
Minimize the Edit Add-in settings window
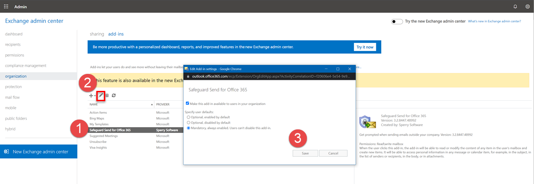pyautogui.click(x=326, y=68)
